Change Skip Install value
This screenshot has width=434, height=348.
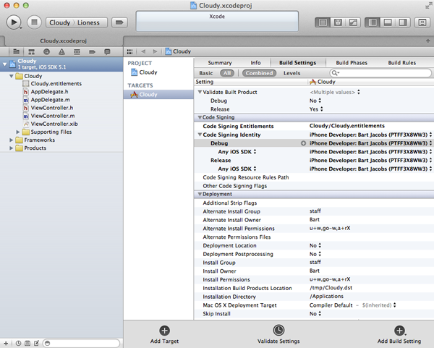[315, 314]
